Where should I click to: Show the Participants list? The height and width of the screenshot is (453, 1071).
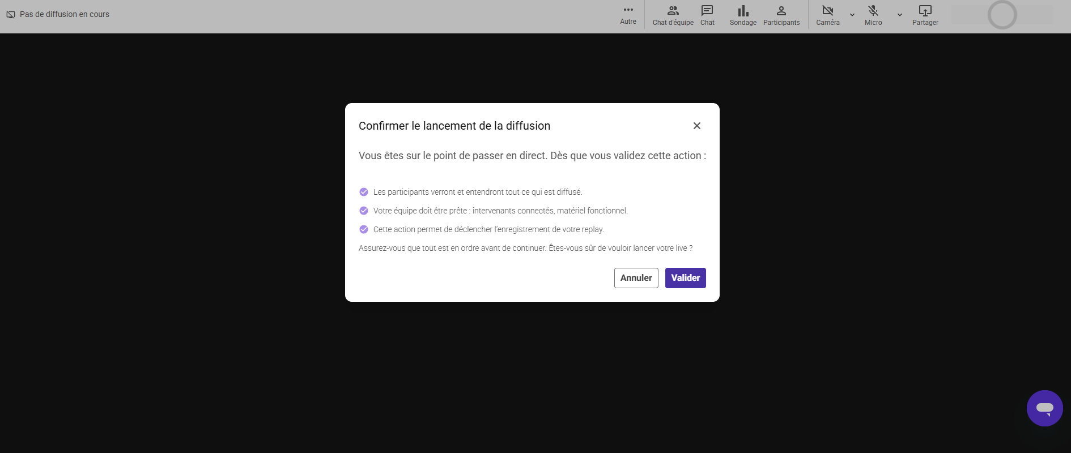point(781,15)
